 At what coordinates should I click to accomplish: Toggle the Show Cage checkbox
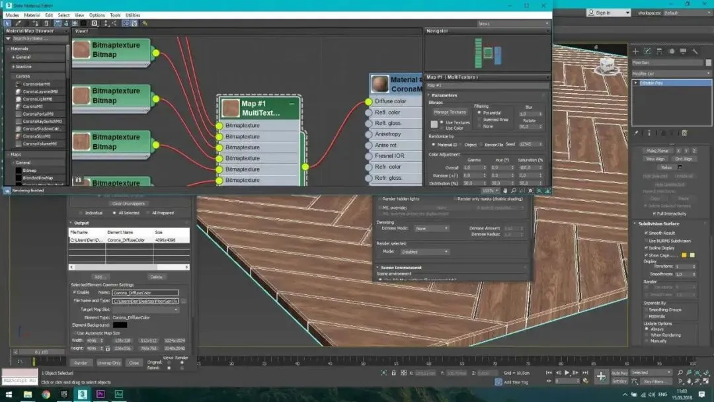pos(646,255)
